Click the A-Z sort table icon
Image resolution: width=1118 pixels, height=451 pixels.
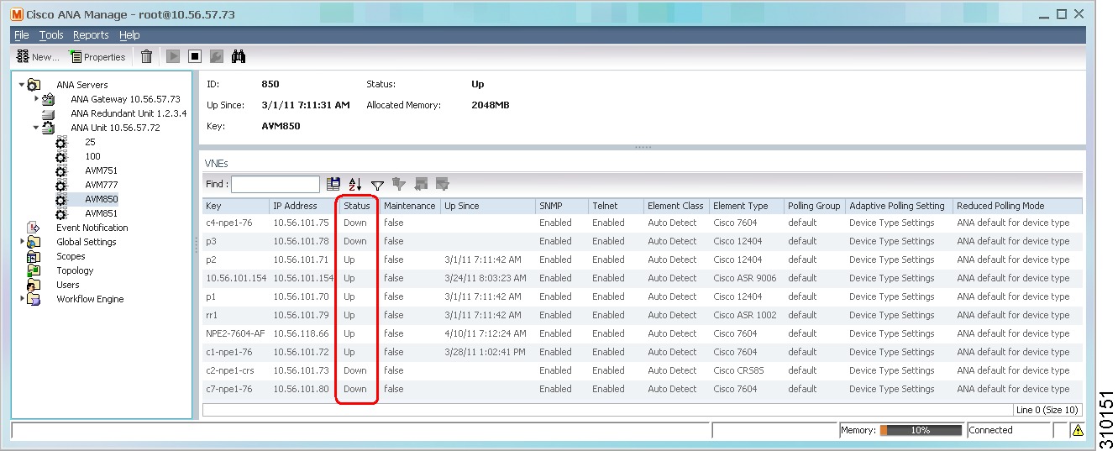[355, 184]
